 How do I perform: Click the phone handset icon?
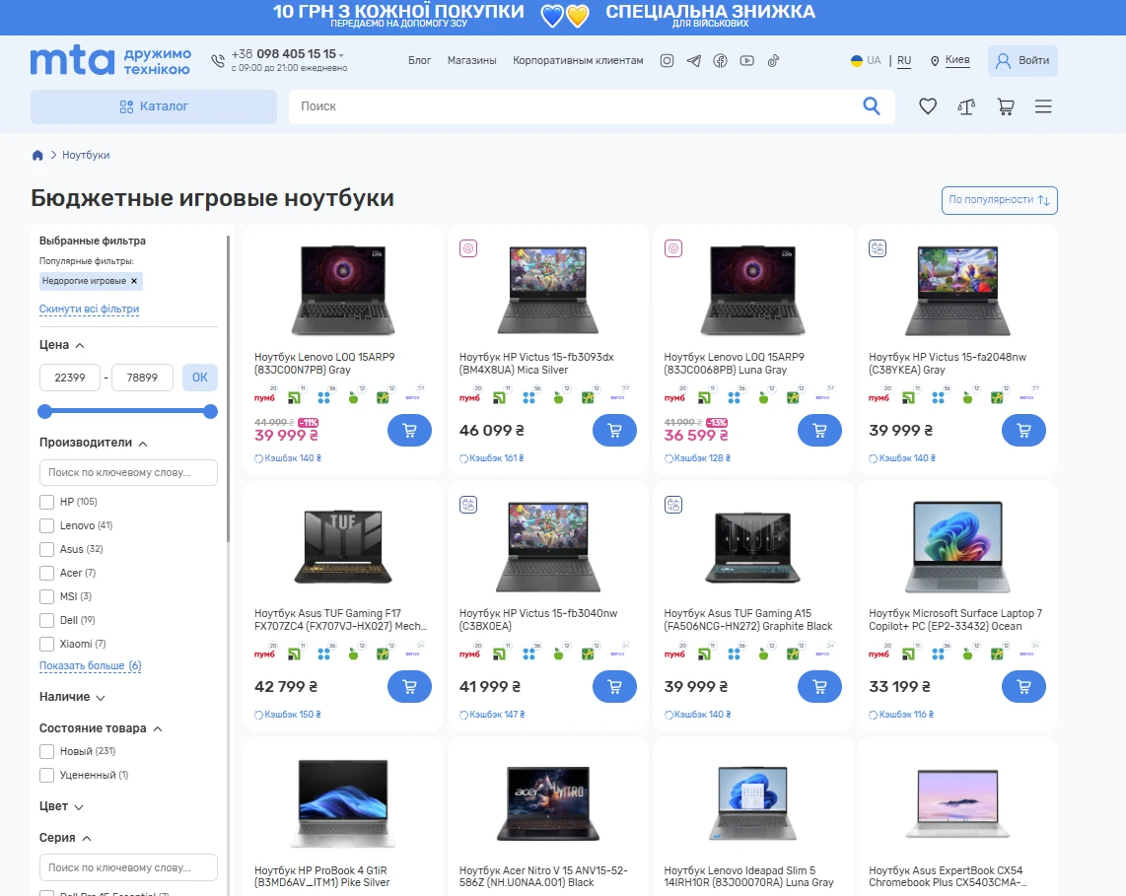[218, 61]
